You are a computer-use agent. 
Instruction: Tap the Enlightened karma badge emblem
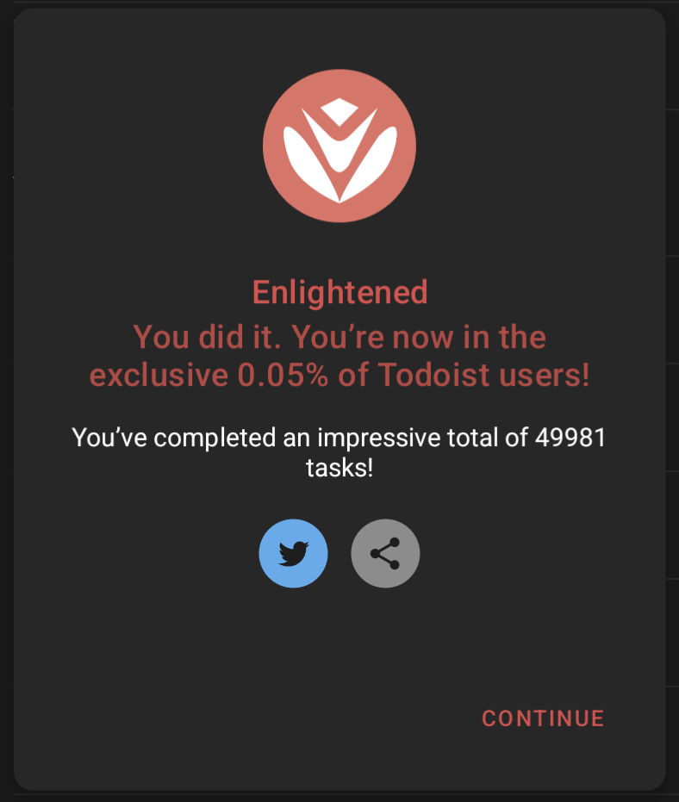pyautogui.click(x=339, y=146)
